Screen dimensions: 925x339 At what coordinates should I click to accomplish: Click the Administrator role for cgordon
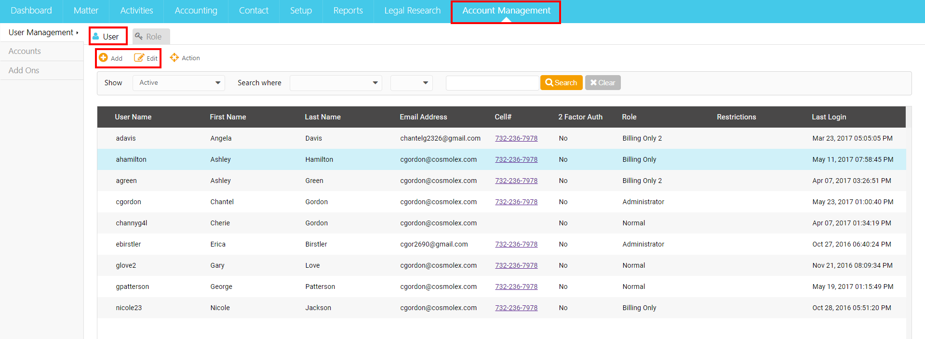coord(643,202)
